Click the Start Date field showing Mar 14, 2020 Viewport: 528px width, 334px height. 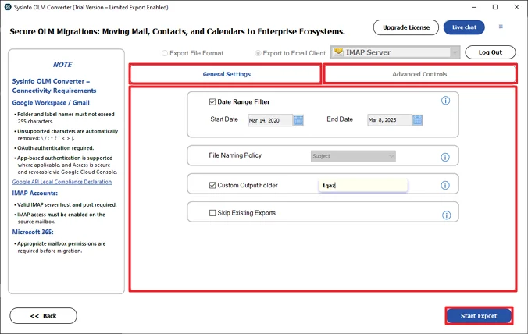(270, 120)
